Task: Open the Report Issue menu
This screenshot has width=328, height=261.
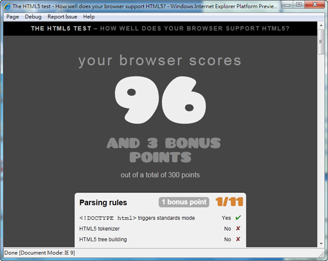Action: (62, 17)
